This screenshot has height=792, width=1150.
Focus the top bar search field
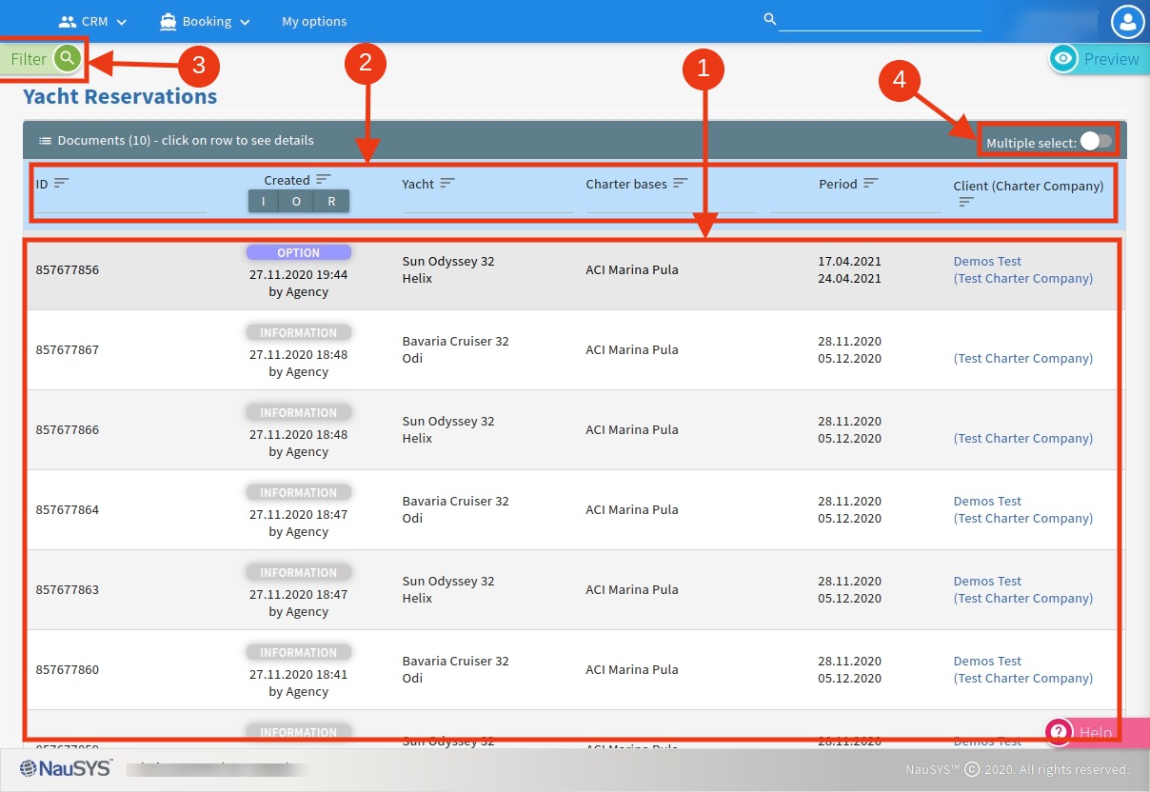coord(880,20)
